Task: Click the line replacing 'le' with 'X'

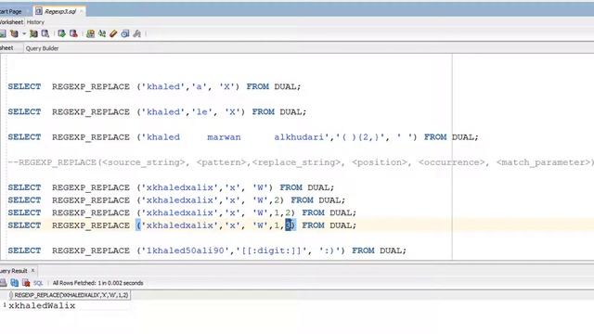Action: pos(157,112)
